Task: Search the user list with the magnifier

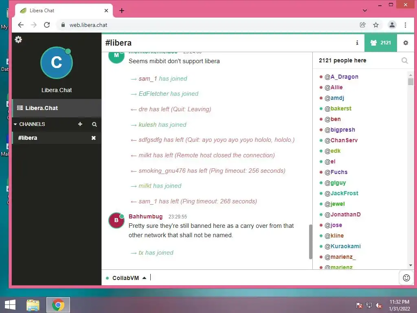Action: click(x=404, y=60)
